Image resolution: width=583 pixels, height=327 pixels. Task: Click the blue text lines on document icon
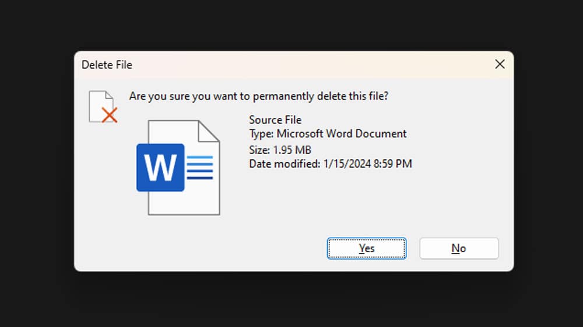[x=201, y=168]
